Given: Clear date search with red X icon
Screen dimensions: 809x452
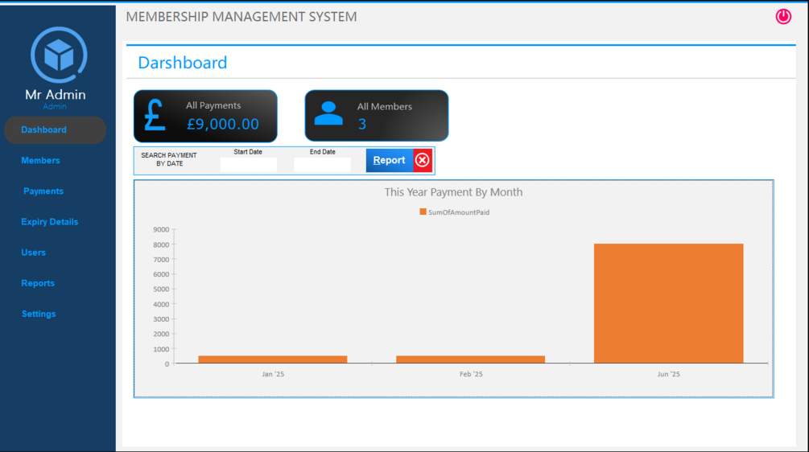Looking at the screenshot, I should point(423,160).
